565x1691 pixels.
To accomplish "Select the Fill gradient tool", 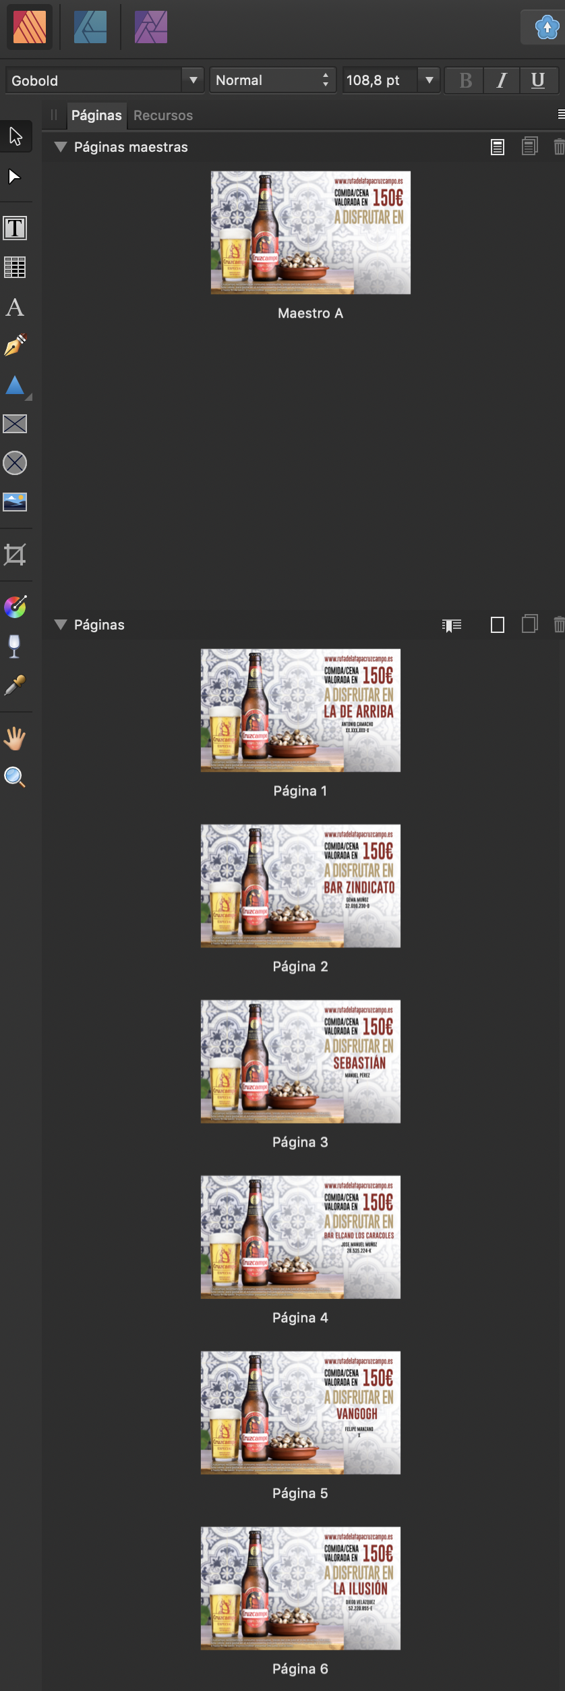I will pyautogui.click(x=15, y=607).
